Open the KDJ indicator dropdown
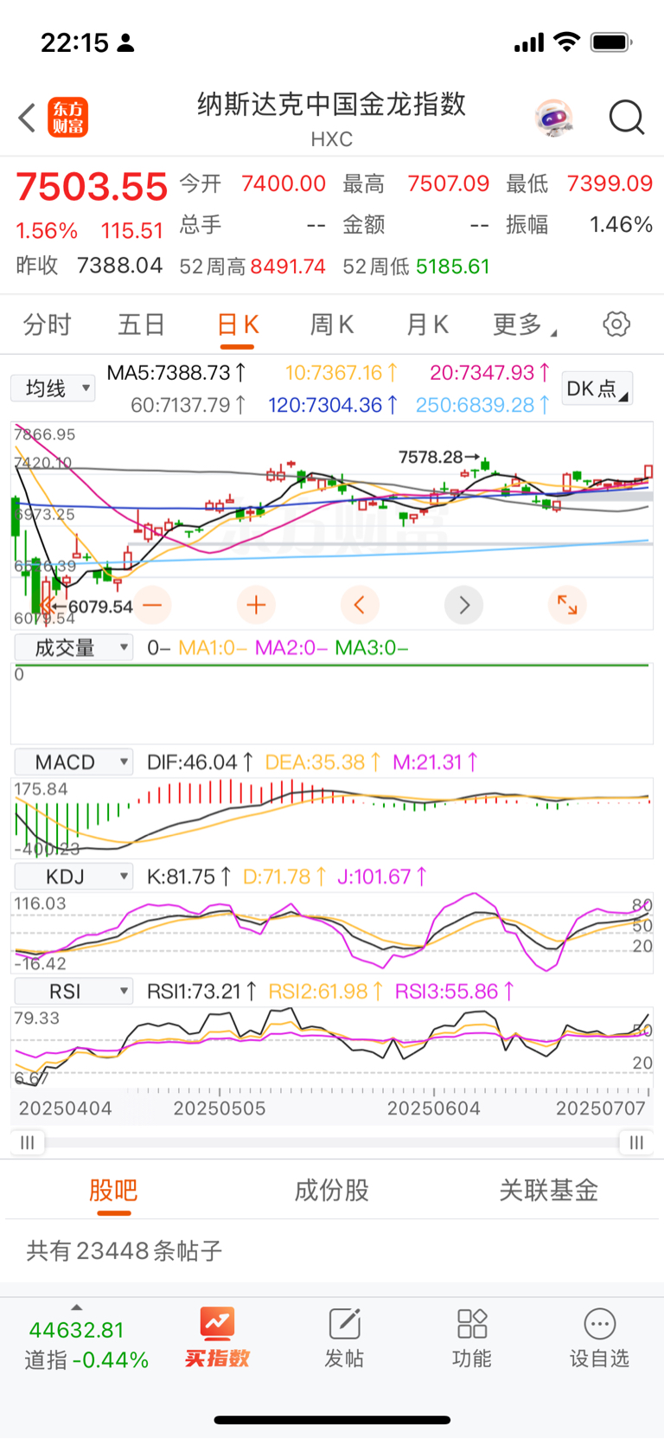The width and height of the screenshot is (664, 1439). 74,877
